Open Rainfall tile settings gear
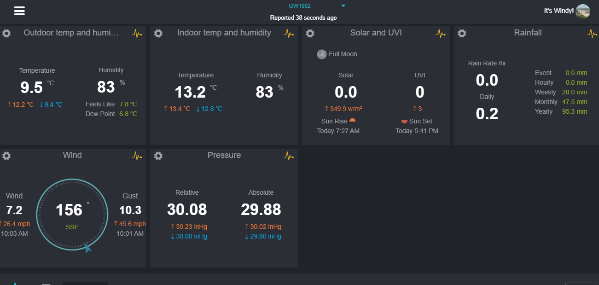599x285 pixels. (462, 34)
